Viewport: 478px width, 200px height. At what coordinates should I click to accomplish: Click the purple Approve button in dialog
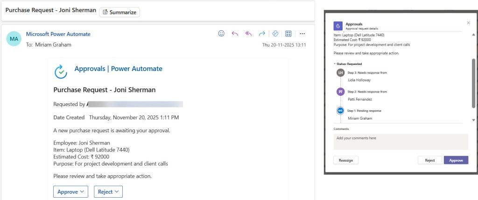(456, 160)
